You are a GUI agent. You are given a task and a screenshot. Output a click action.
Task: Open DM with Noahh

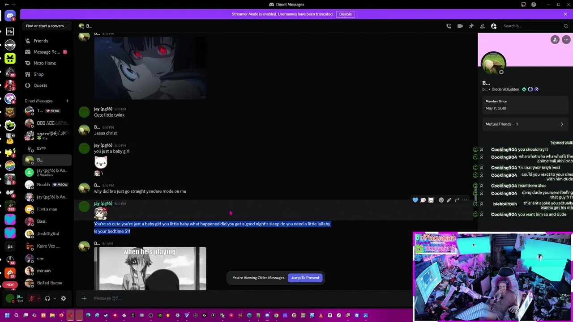(x=47, y=185)
